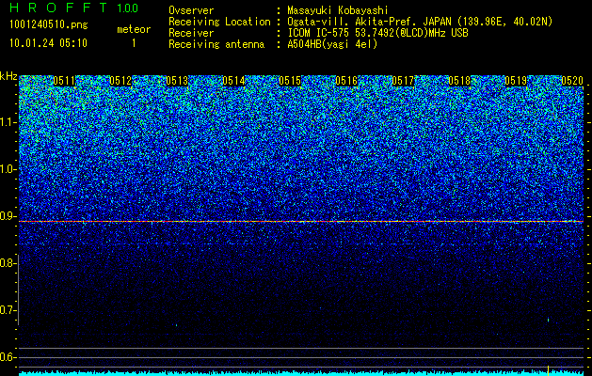The image size is (592, 376).
Task: Click observer name Masayuki Kobayashi
Action: [x=338, y=10]
